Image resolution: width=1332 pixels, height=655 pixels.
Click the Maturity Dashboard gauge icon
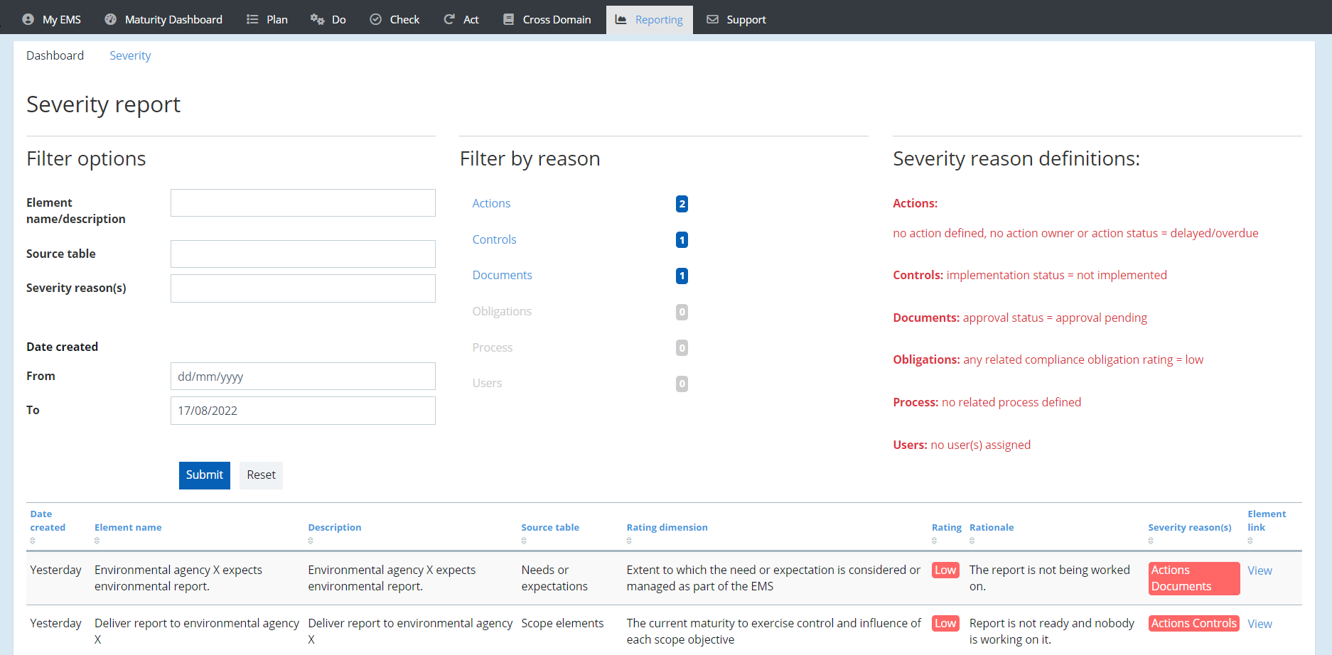point(110,19)
